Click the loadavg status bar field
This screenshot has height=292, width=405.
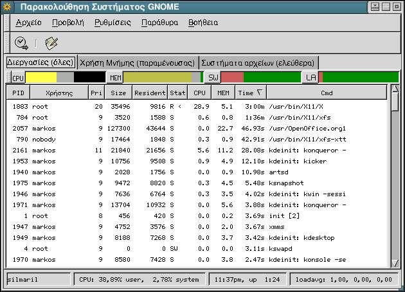(344, 280)
